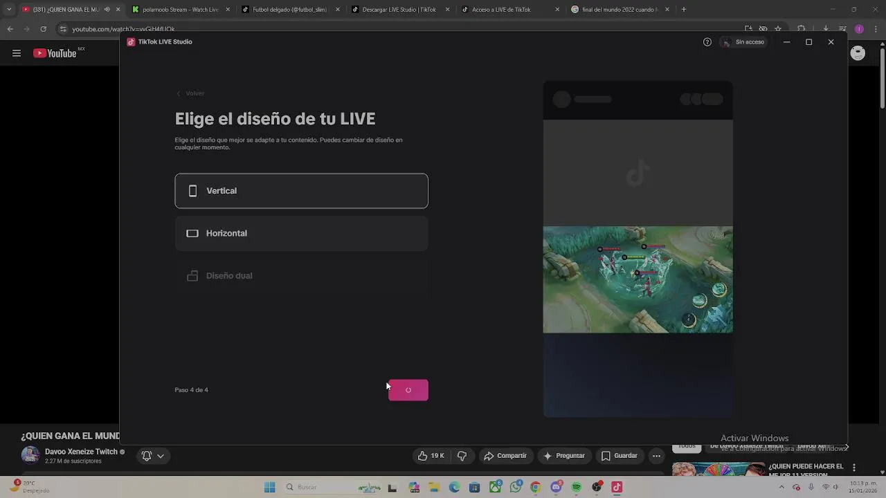The width and height of the screenshot is (886, 498).
Task: Open the Sin acceso account status
Action: [743, 42]
